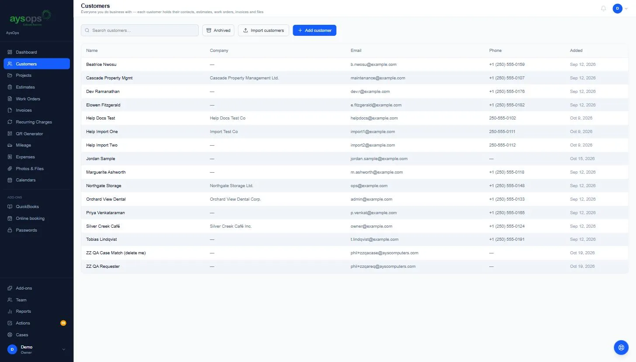Click the orange Actions count badge

point(63,323)
